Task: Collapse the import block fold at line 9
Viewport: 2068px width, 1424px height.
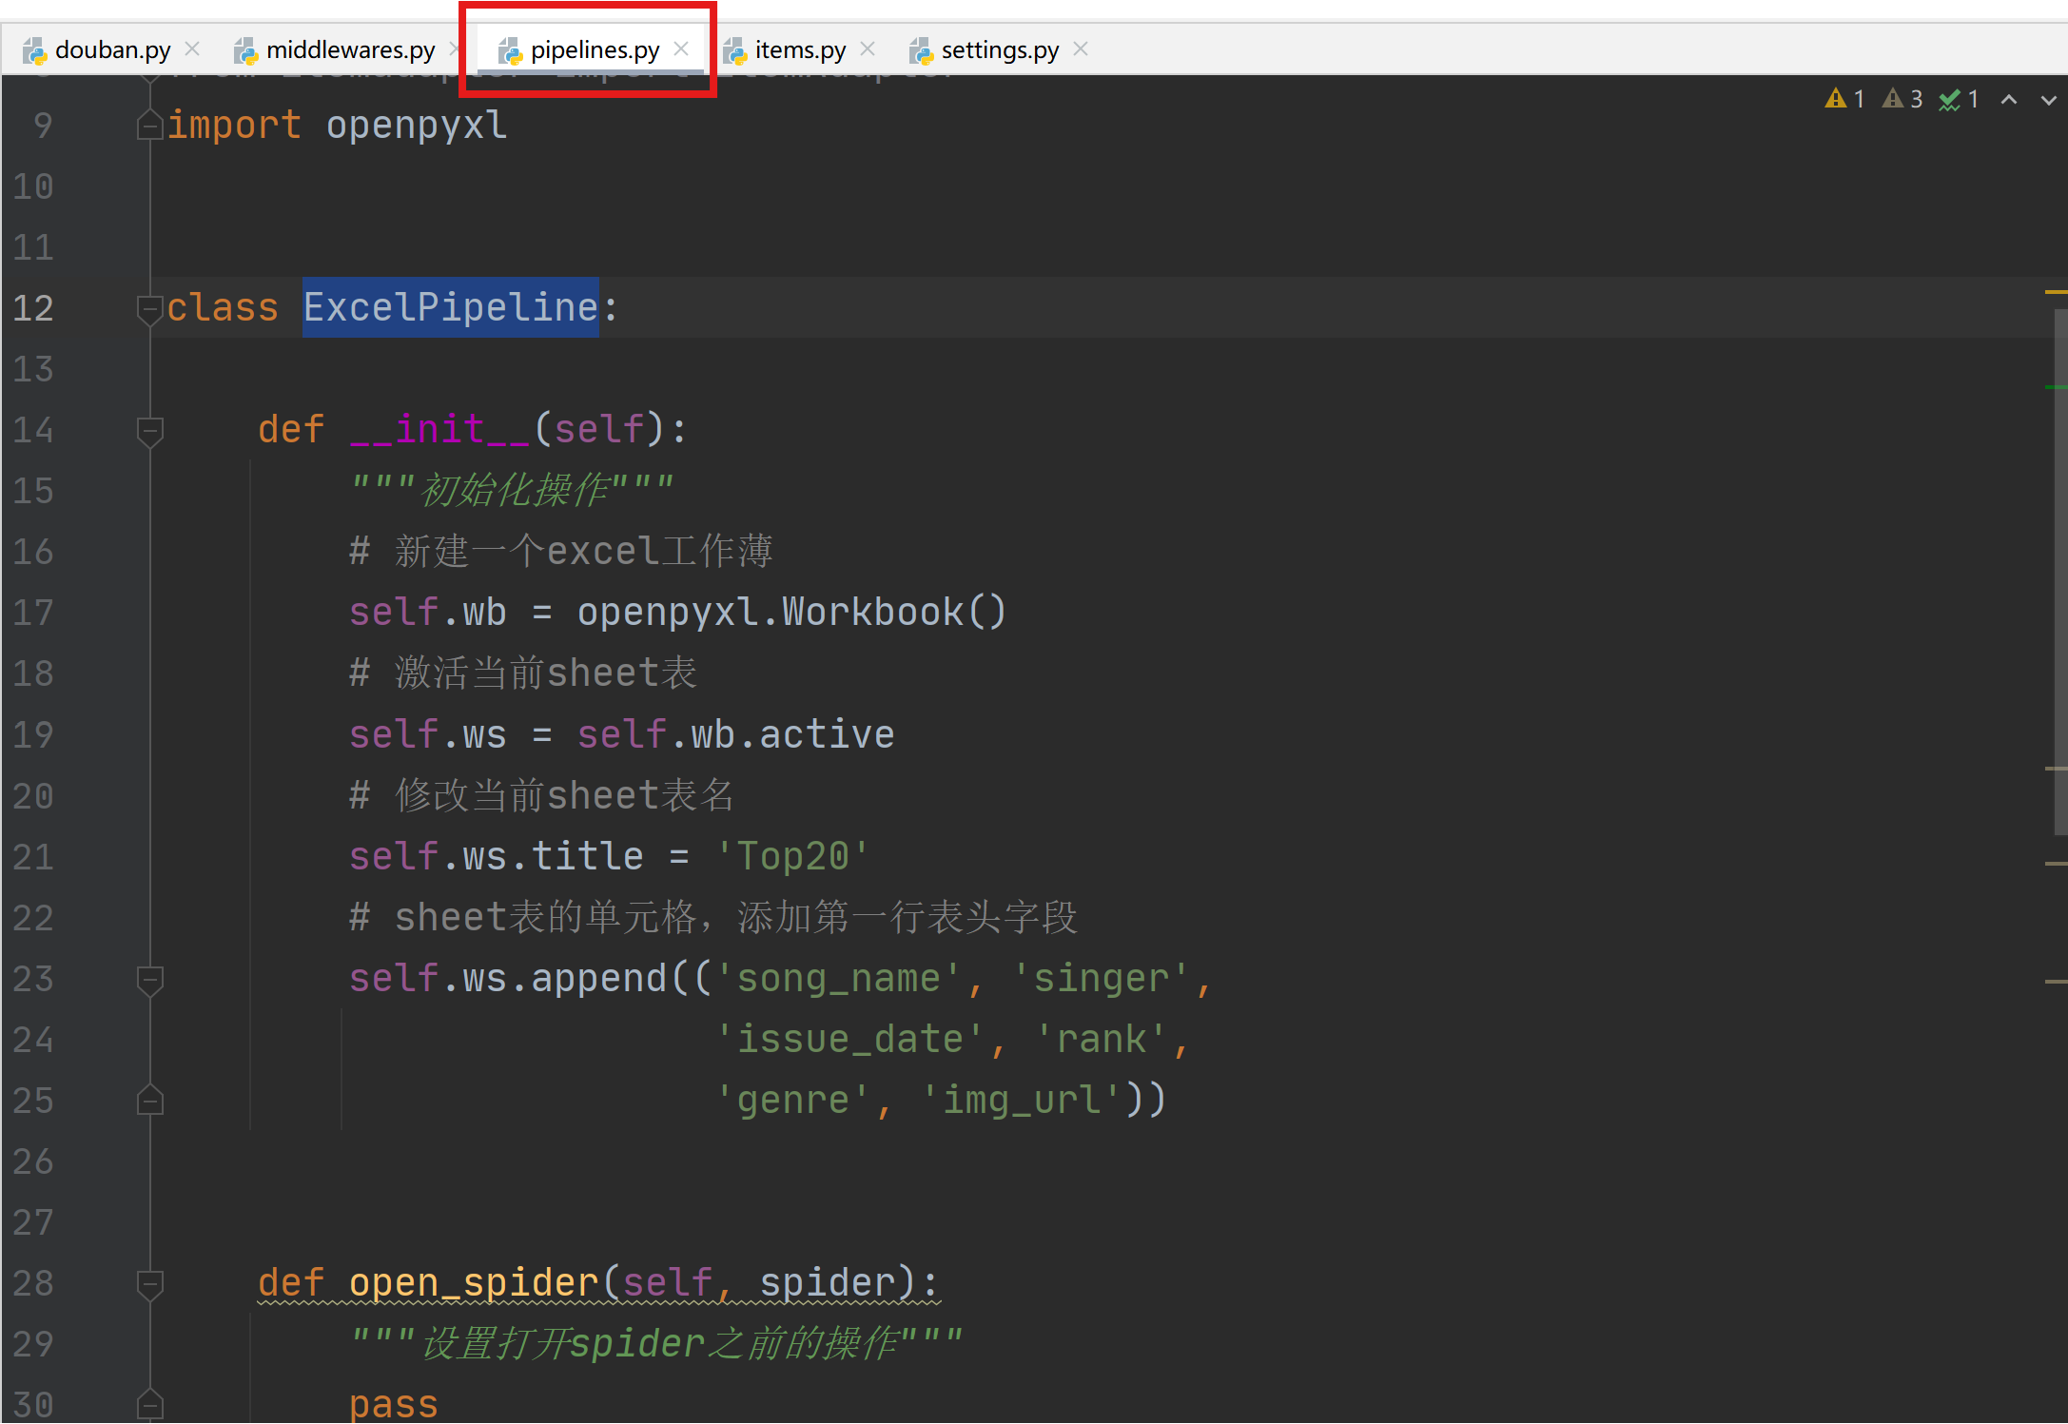Action: 149,126
